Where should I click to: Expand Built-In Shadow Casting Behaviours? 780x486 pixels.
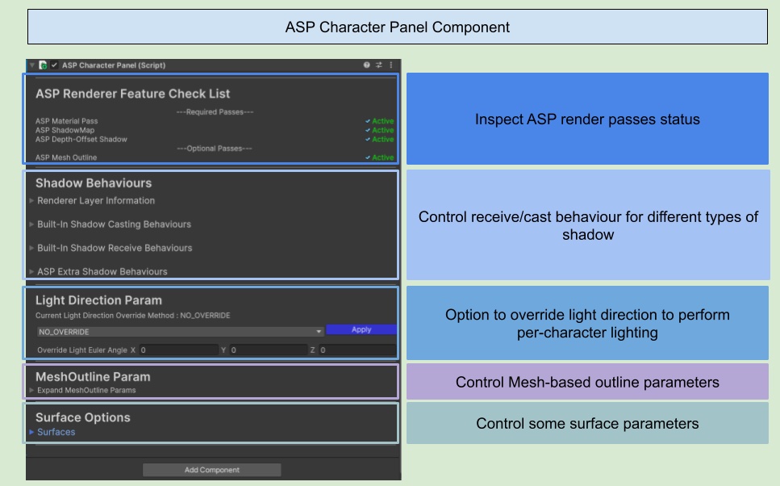pyautogui.click(x=32, y=224)
